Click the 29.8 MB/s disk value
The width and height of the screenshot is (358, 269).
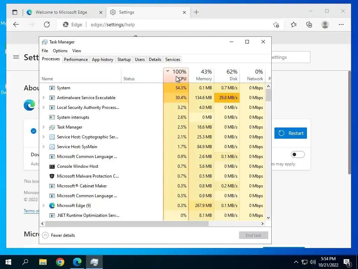[227, 98]
